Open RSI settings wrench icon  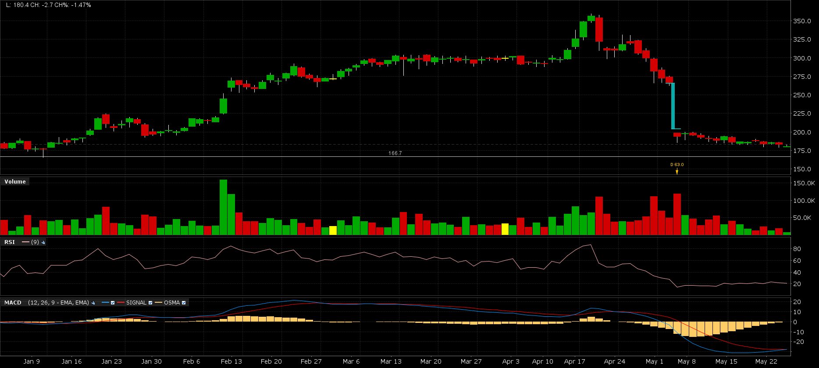(43, 242)
